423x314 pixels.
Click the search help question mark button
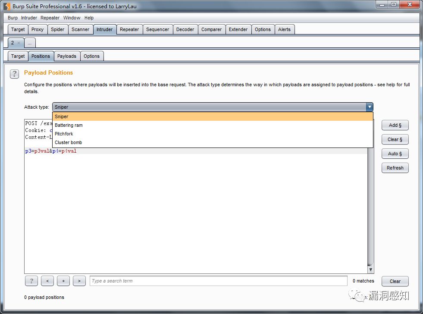(31, 281)
